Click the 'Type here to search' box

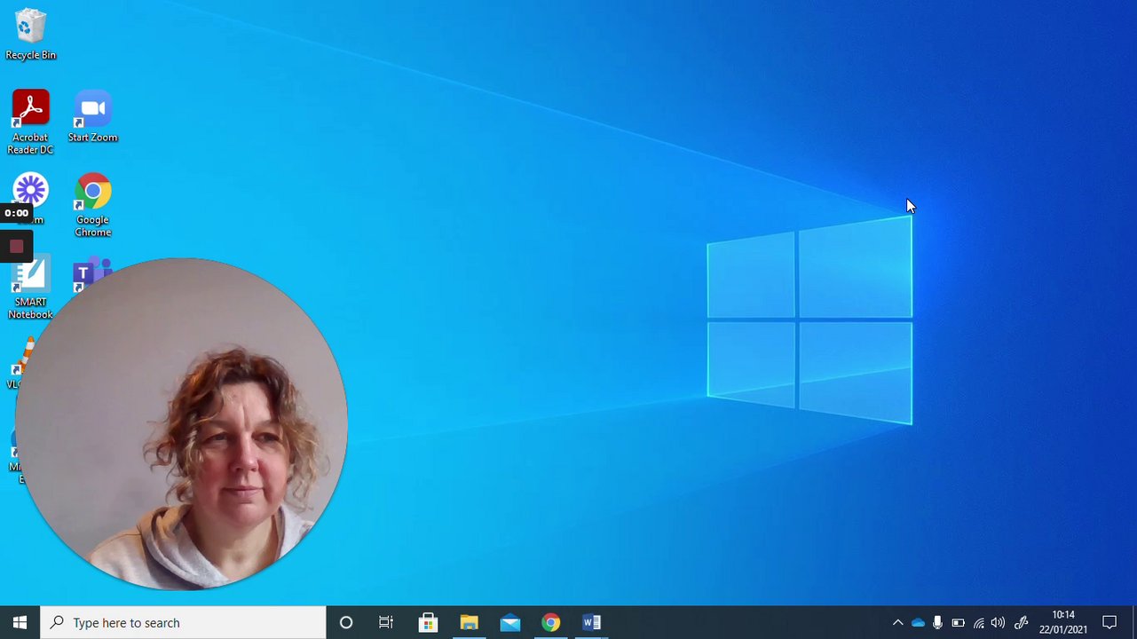coord(184,622)
